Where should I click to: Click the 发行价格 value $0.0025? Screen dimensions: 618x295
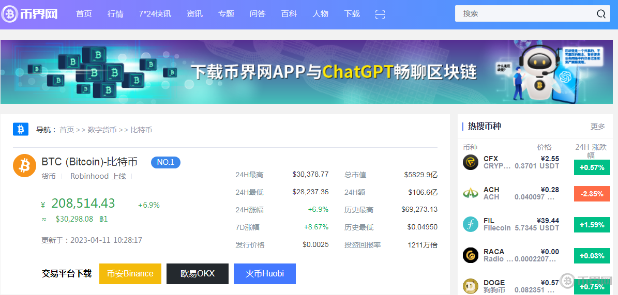(315, 244)
